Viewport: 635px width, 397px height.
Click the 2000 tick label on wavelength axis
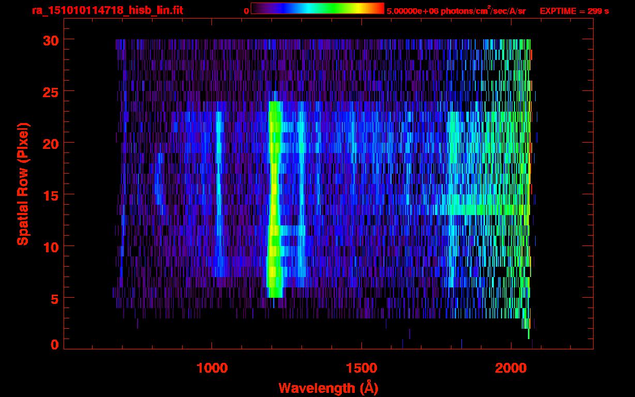point(511,368)
